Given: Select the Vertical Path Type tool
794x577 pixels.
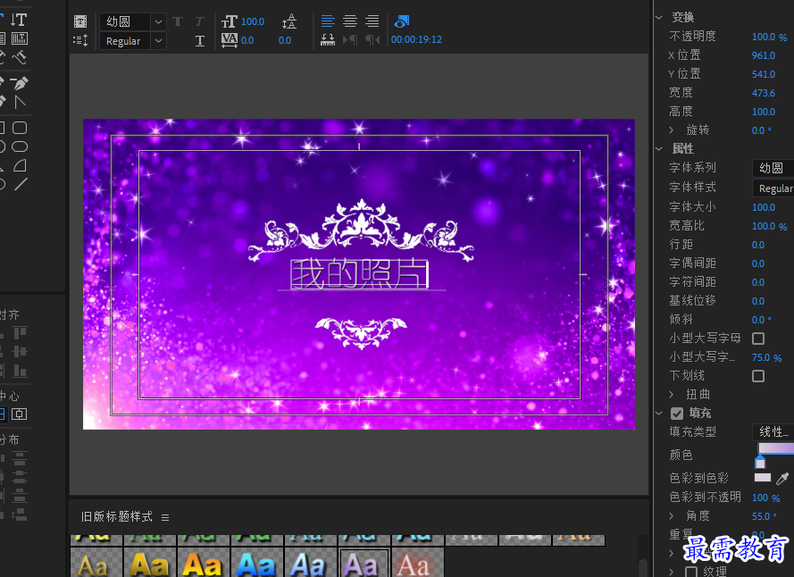Looking at the screenshot, I should pos(20,57).
